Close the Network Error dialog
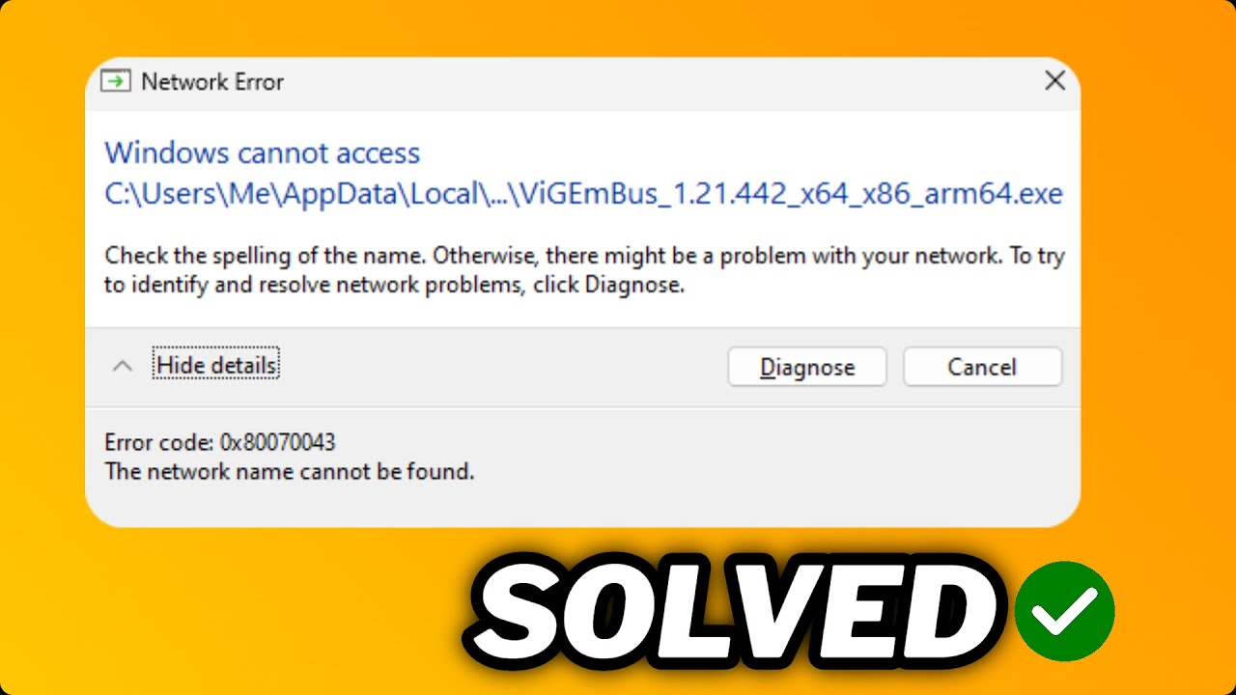The height and width of the screenshot is (695, 1236). [x=1055, y=81]
